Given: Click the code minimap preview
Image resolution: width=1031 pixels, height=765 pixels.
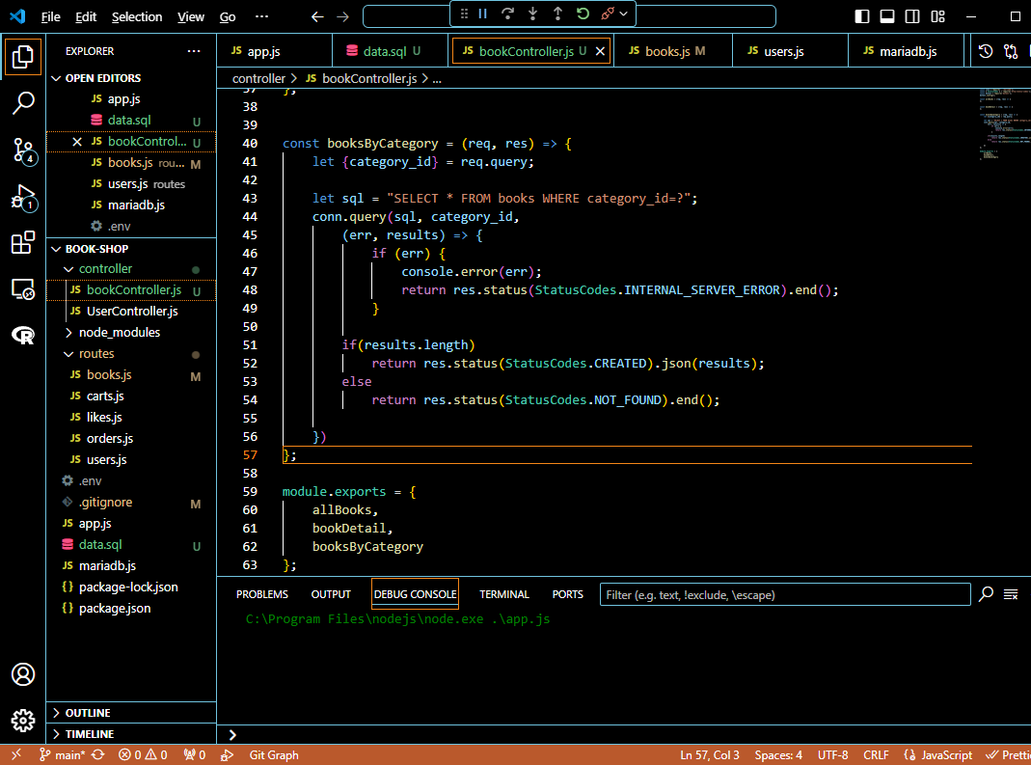Looking at the screenshot, I should coord(1004,125).
